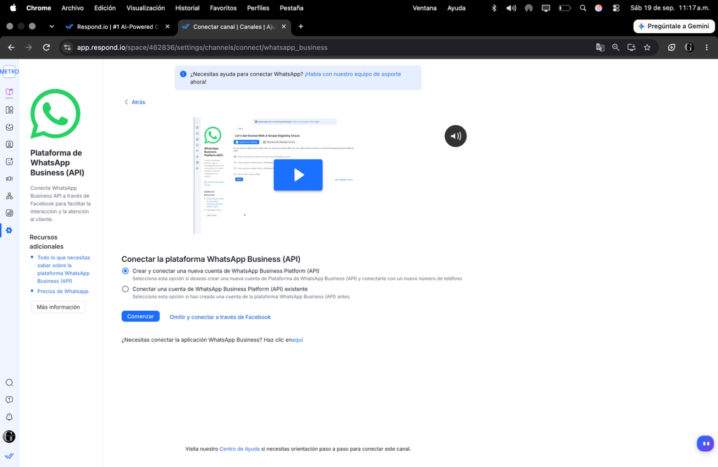
Task: Bookmark this page with the star icon
Action: coord(647,47)
